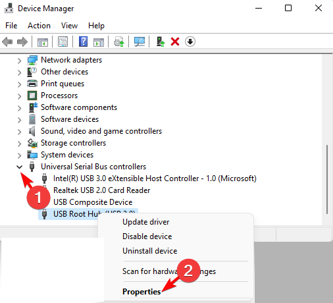This screenshot has height=303, width=333.
Task: Click the down-arrow Disable device icon
Action: point(190,41)
